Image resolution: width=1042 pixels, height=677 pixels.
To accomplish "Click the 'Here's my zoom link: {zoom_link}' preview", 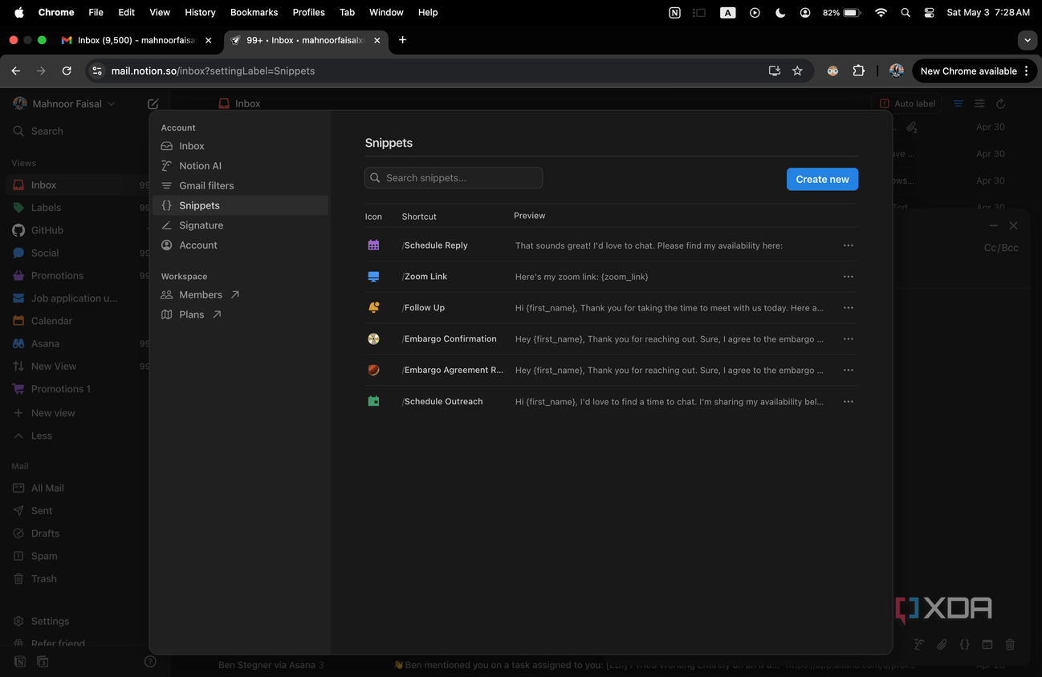I will [582, 277].
